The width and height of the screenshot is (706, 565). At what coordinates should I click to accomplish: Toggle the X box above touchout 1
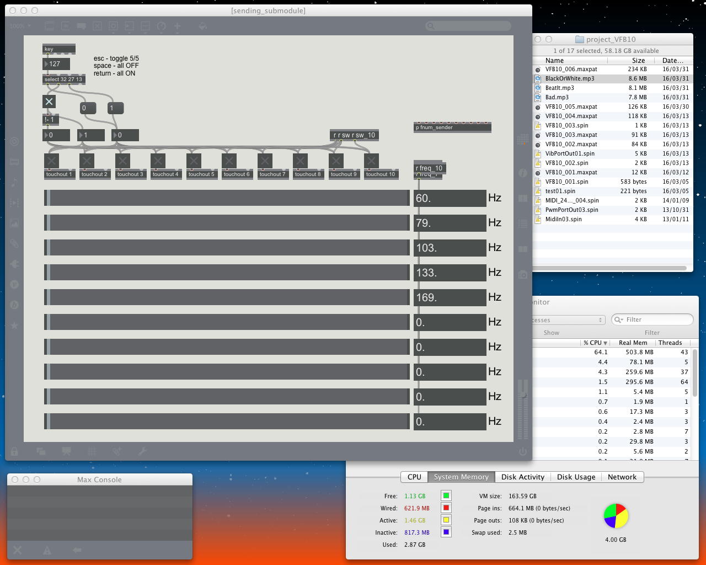[x=51, y=161]
